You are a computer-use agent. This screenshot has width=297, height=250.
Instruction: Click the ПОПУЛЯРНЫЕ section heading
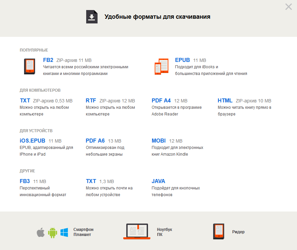pyautogui.click(x=34, y=50)
